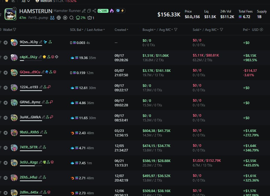Click the red layers icon on 2dfm...64Sx

pyautogui.click(x=49, y=192)
